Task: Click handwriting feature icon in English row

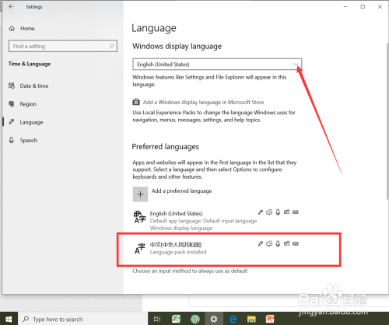Action: pyautogui.click(x=286, y=212)
